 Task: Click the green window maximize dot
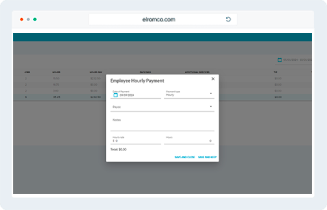(x=35, y=19)
